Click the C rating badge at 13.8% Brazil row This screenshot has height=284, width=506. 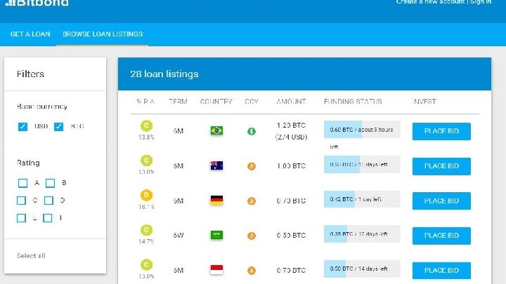pyautogui.click(x=146, y=126)
